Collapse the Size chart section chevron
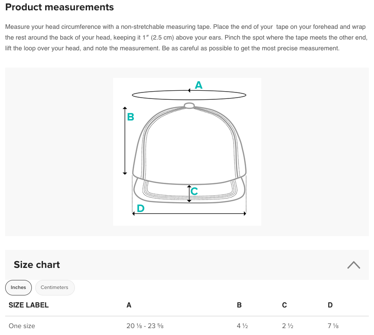Viewport: 374px width, 335px height. 353,265
